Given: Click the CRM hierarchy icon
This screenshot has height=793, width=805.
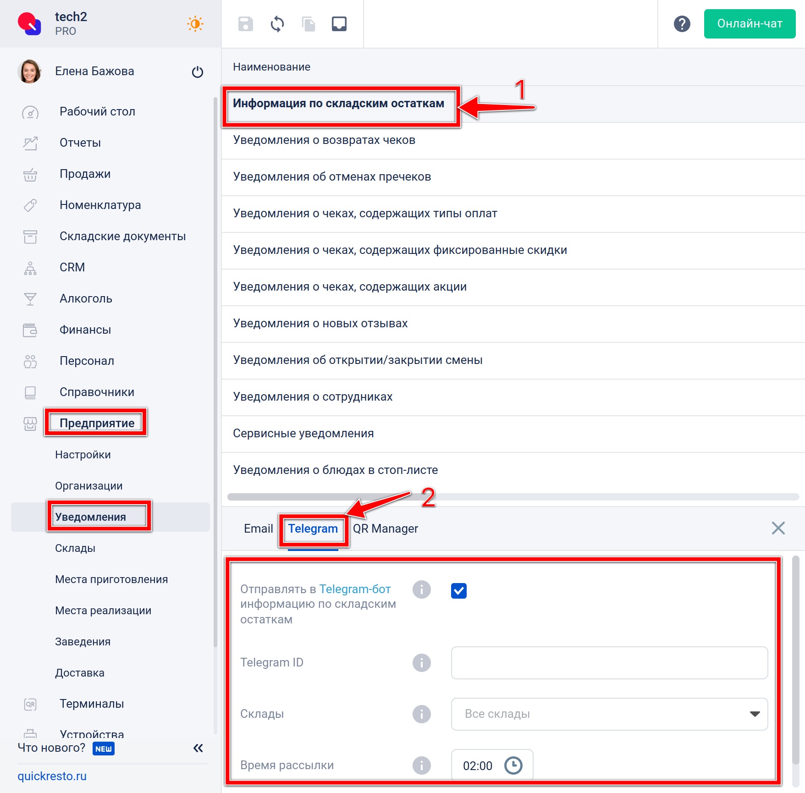Looking at the screenshot, I should pos(30,268).
